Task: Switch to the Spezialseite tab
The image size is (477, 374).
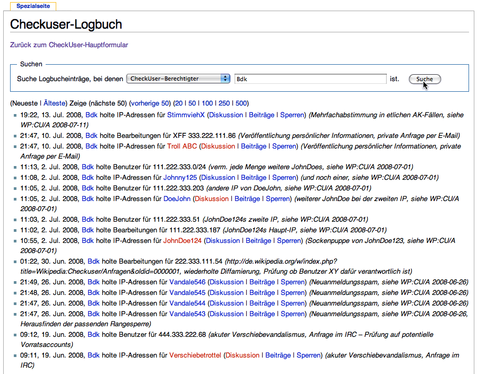Action: 33,6
